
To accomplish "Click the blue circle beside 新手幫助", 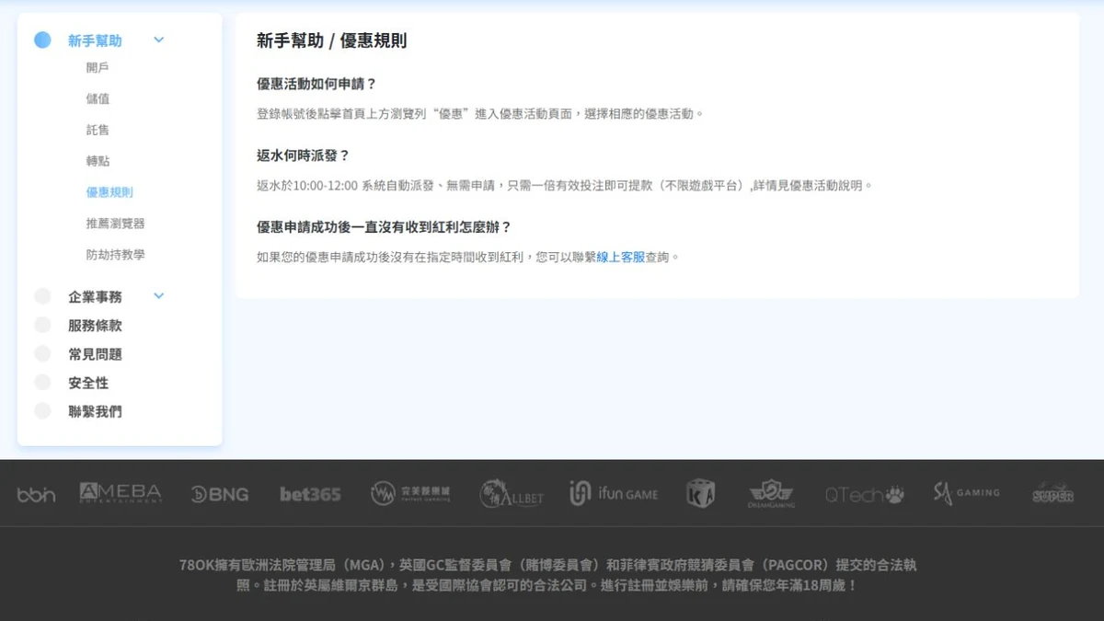I will tap(42, 40).
